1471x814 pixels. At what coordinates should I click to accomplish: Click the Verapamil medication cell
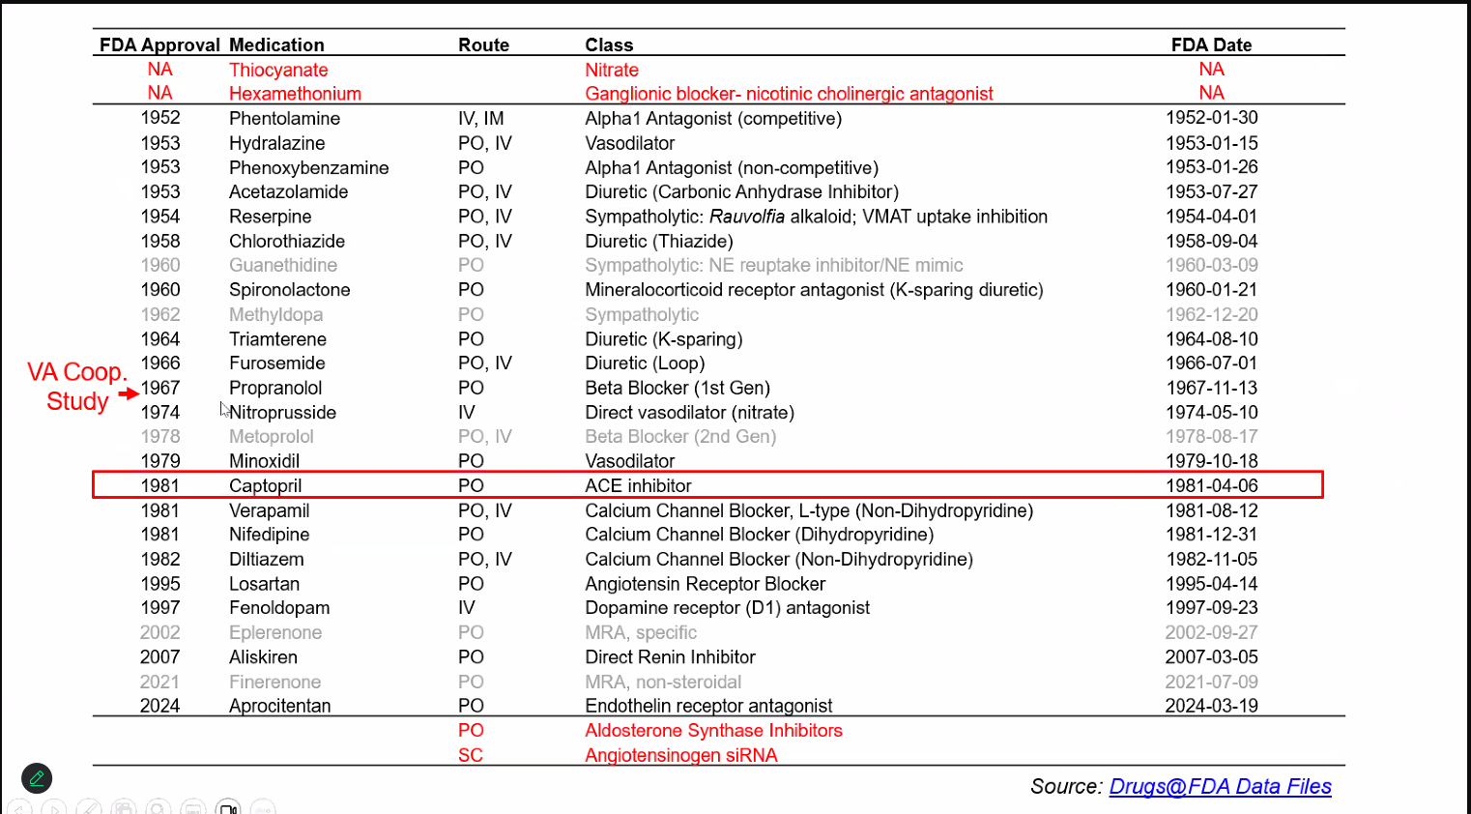pyautogui.click(x=269, y=510)
